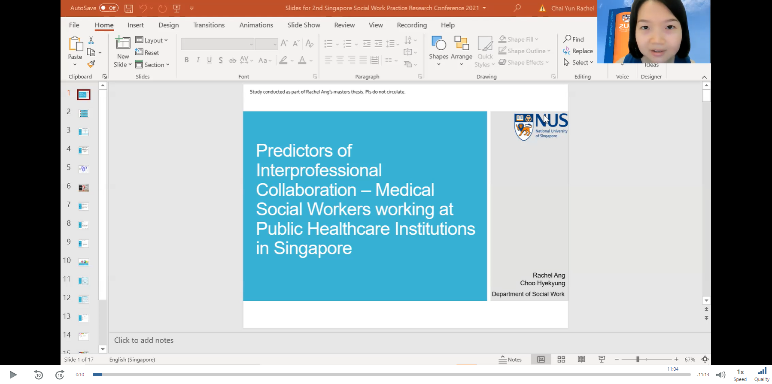
Task: Expand the Select dropdown in Editing
Action: coord(578,62)
